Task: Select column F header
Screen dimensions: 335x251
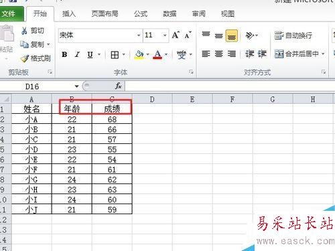Action: coord(232,99)
